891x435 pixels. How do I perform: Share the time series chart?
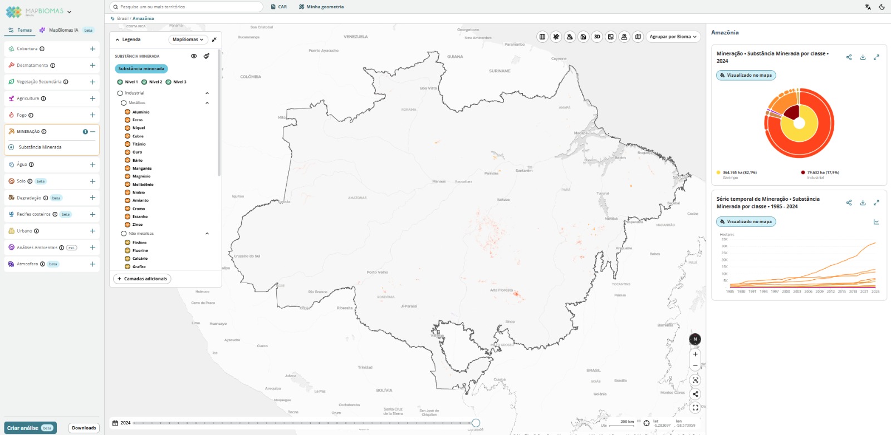pyautogui.click(x=849, y=203)
